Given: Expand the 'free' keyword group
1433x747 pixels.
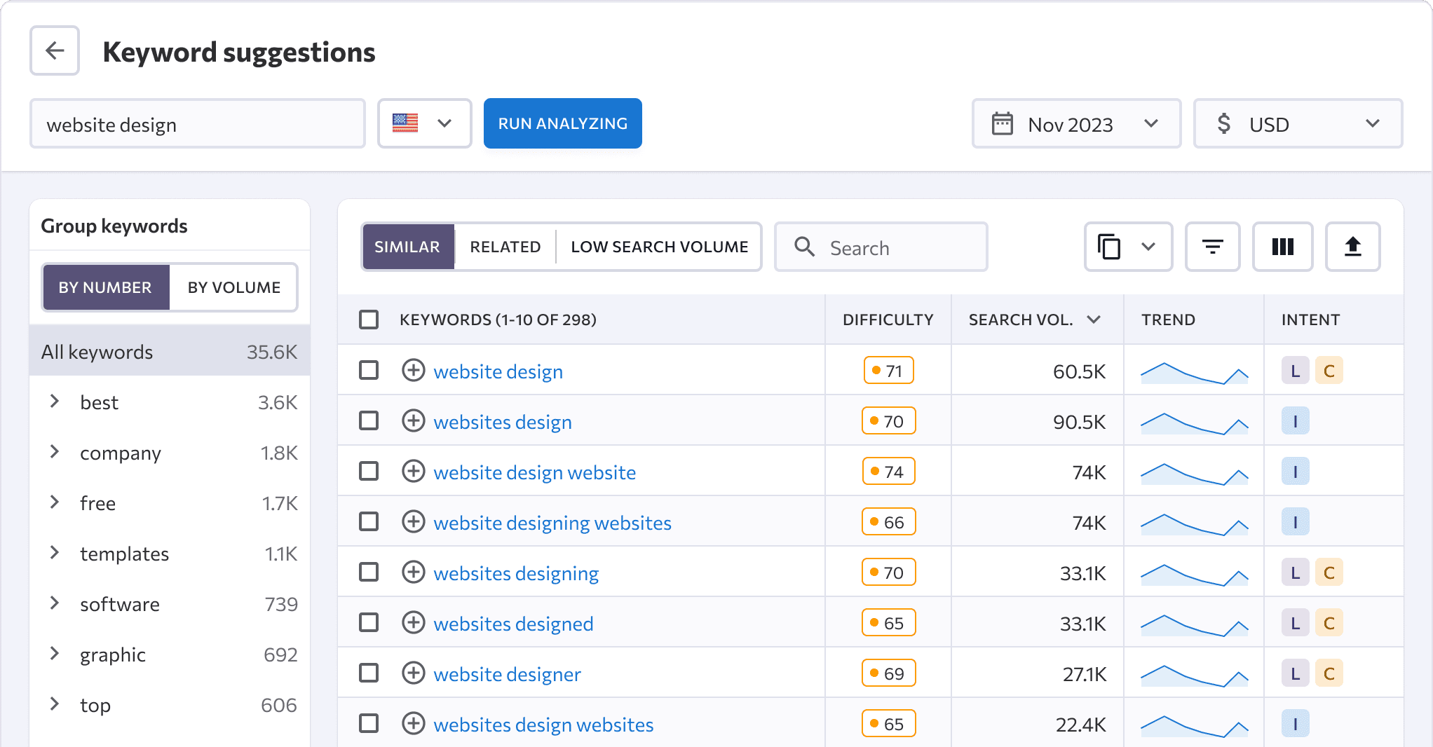Looking at the screenshot, I should (55, 502).
